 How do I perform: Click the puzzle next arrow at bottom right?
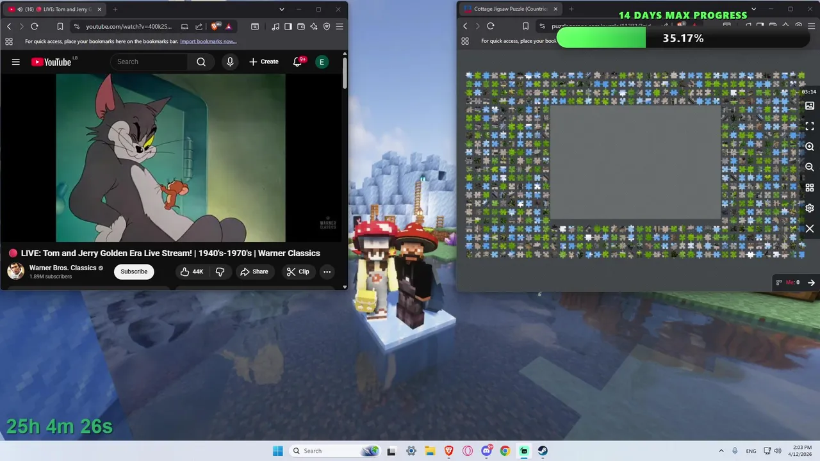[x=811, y=282]
